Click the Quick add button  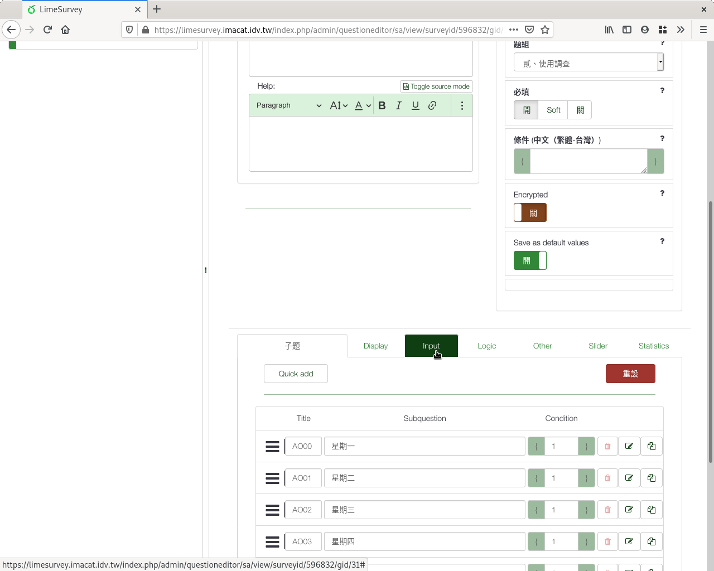[x=296, y=374]
